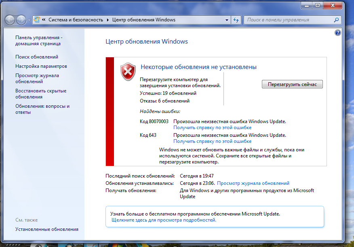Click the magnifier search icon
The height and width of the screenshot is (247, 354).
click(x=336, y=20)
